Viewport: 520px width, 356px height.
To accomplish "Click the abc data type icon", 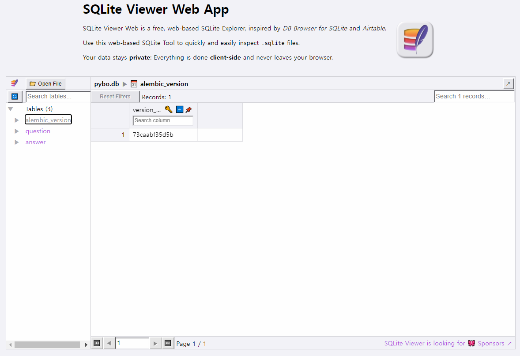I will point(179,109).
